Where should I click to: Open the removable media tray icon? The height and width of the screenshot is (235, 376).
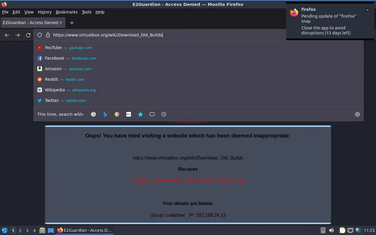[323, 230]
